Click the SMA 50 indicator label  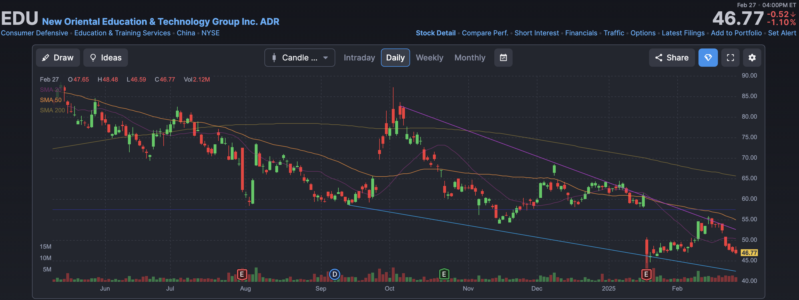[x=51, y=100]
